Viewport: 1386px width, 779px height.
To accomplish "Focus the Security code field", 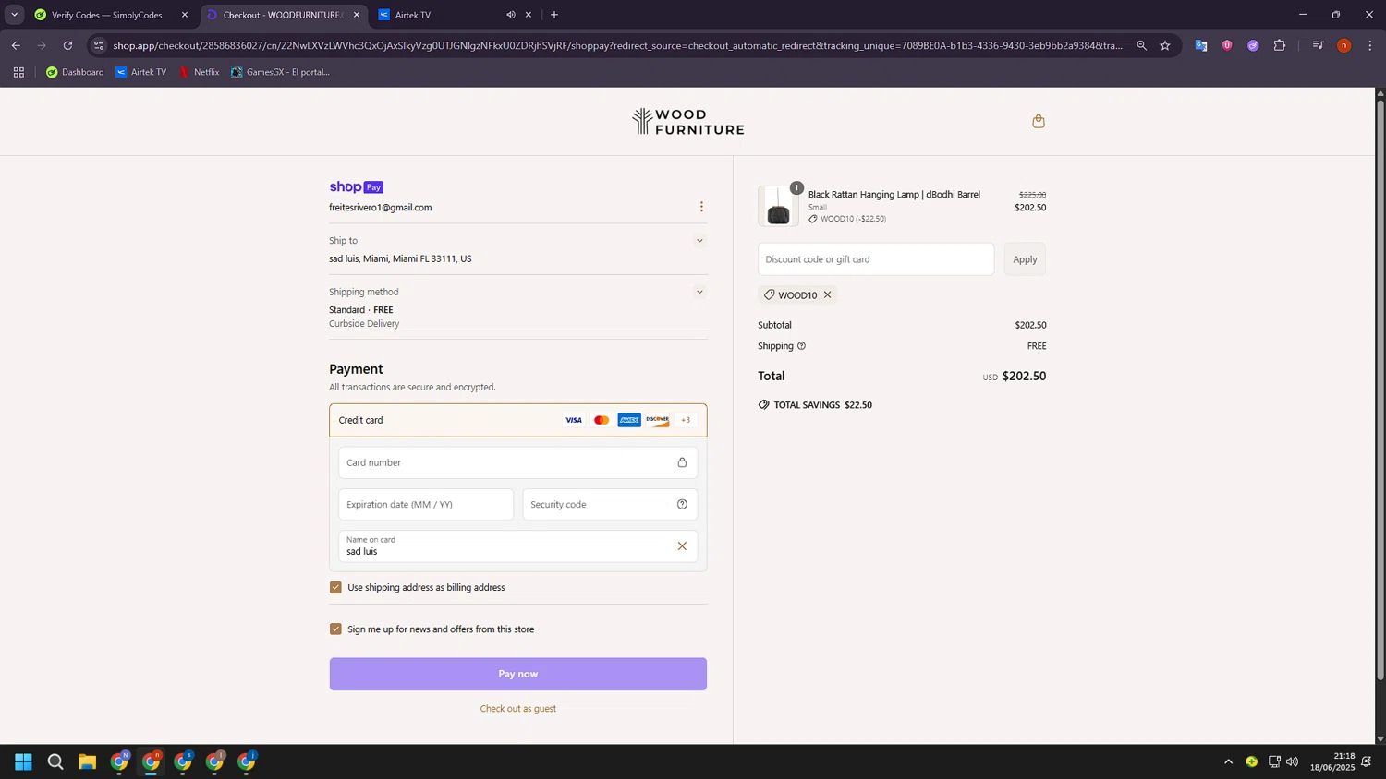I will click(x=610, y=505).
